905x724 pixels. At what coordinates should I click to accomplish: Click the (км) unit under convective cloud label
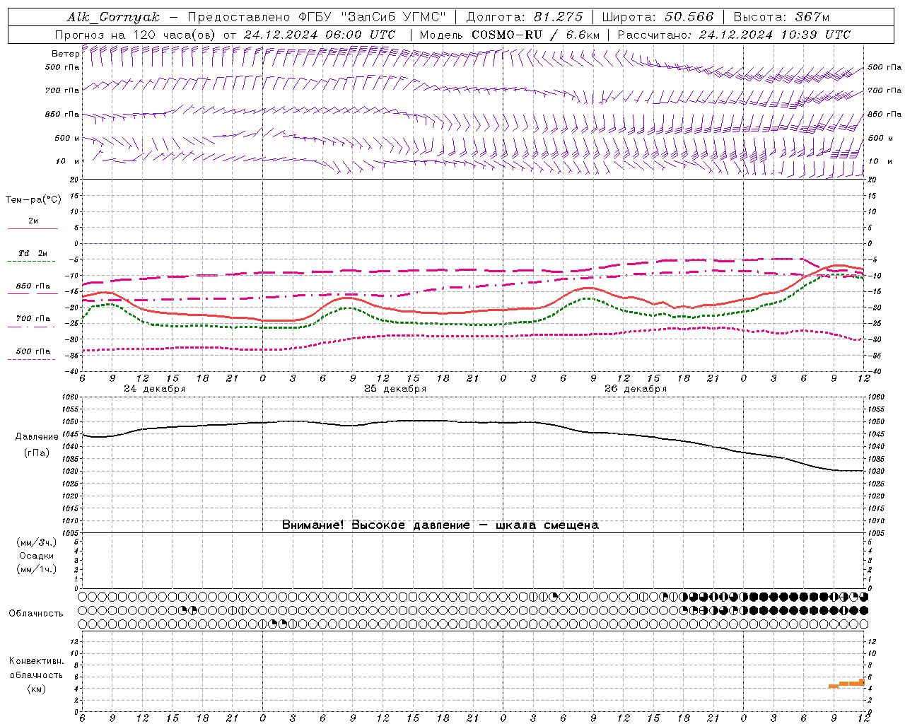coord(37,689)
